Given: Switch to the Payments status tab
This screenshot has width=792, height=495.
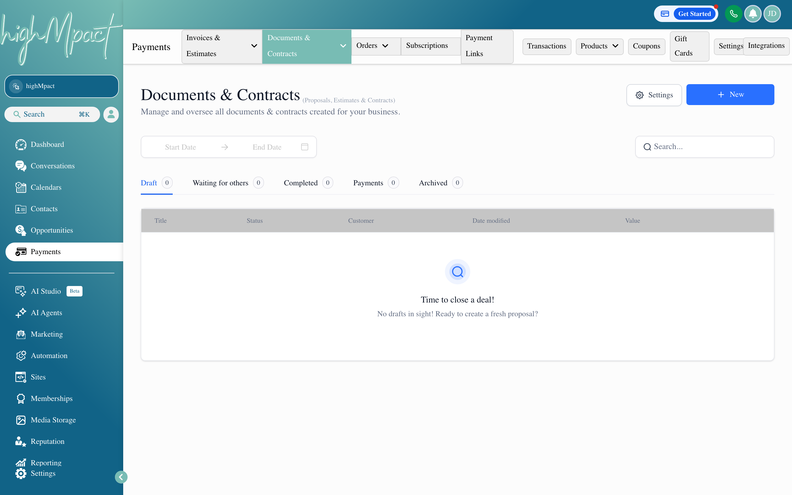Looking at the screenshot, I should [376, 183].
